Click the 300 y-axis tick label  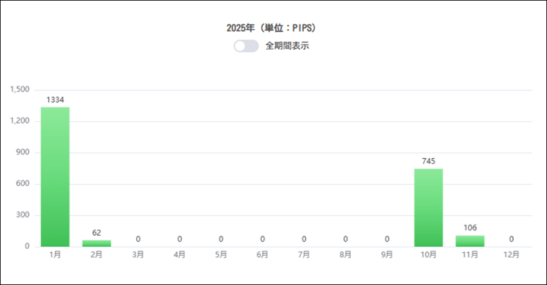22,215
